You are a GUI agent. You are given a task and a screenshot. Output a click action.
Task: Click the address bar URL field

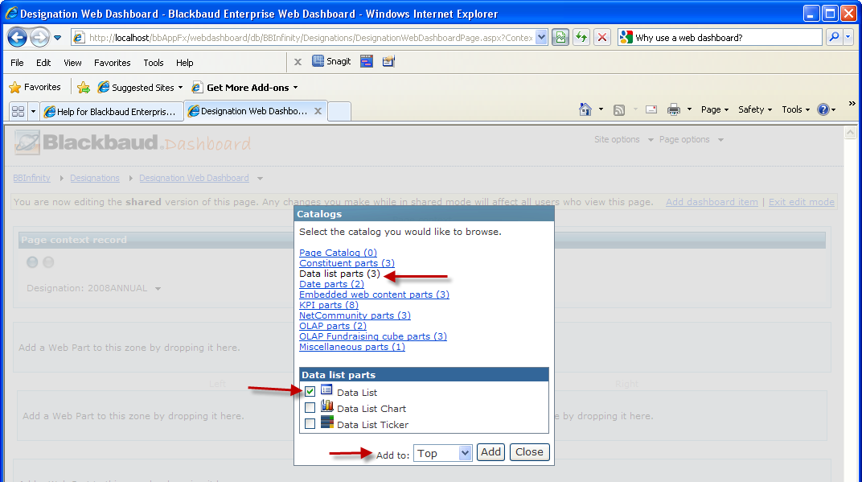[x=310, y=37]
